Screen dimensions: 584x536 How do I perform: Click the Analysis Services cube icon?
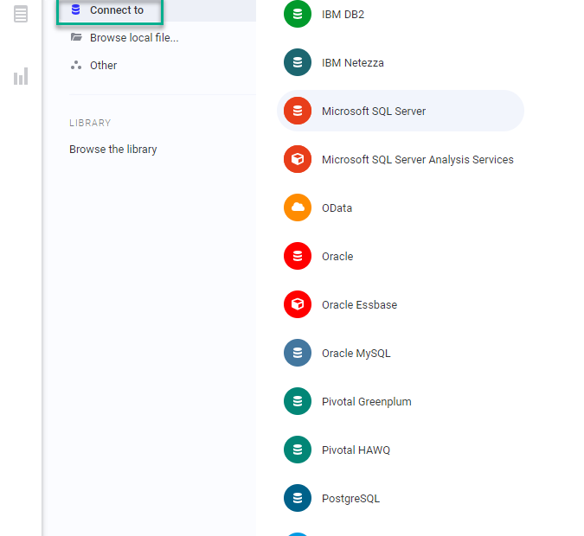(x=298, y=159)
